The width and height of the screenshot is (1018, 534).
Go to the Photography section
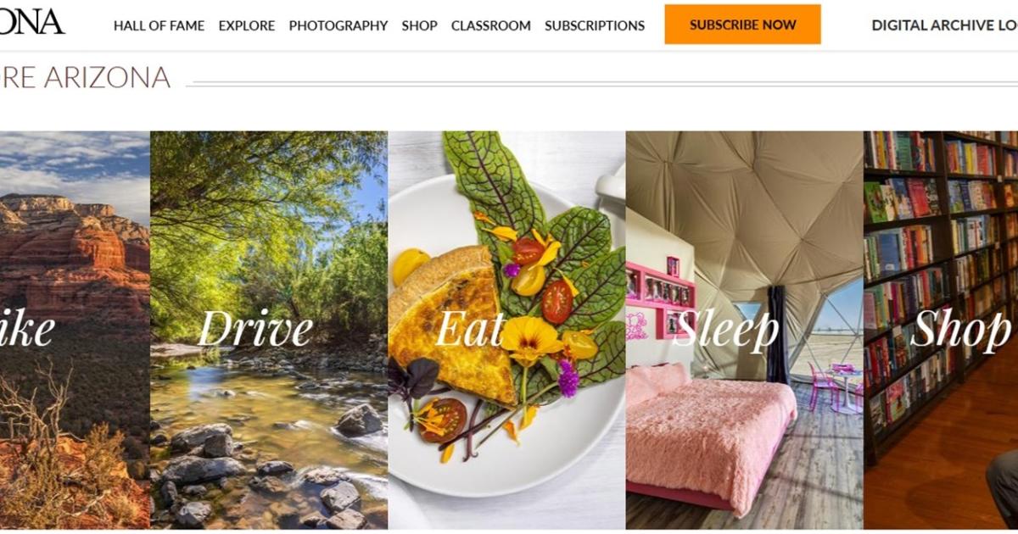338,25
